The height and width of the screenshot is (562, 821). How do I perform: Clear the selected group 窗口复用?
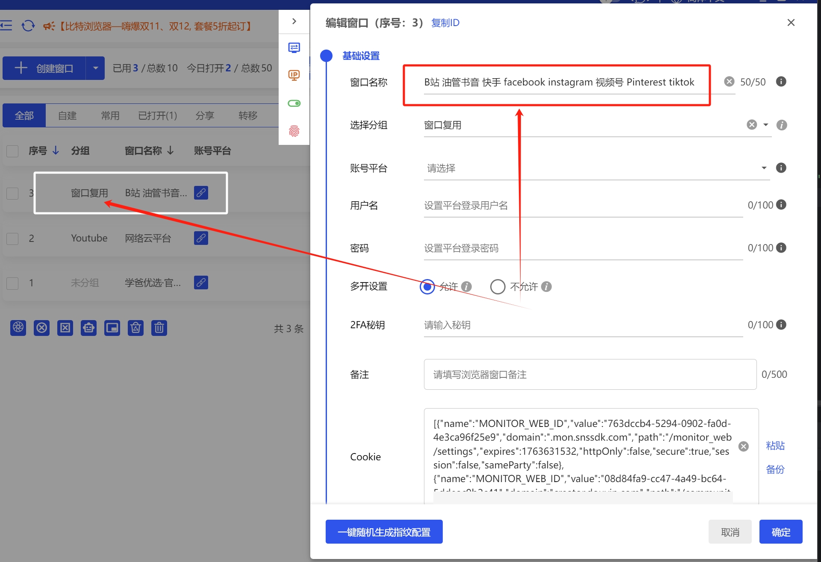click(752, 125)
